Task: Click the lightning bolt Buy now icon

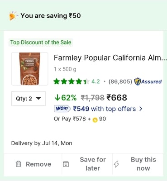Action: tap(116, 164)
